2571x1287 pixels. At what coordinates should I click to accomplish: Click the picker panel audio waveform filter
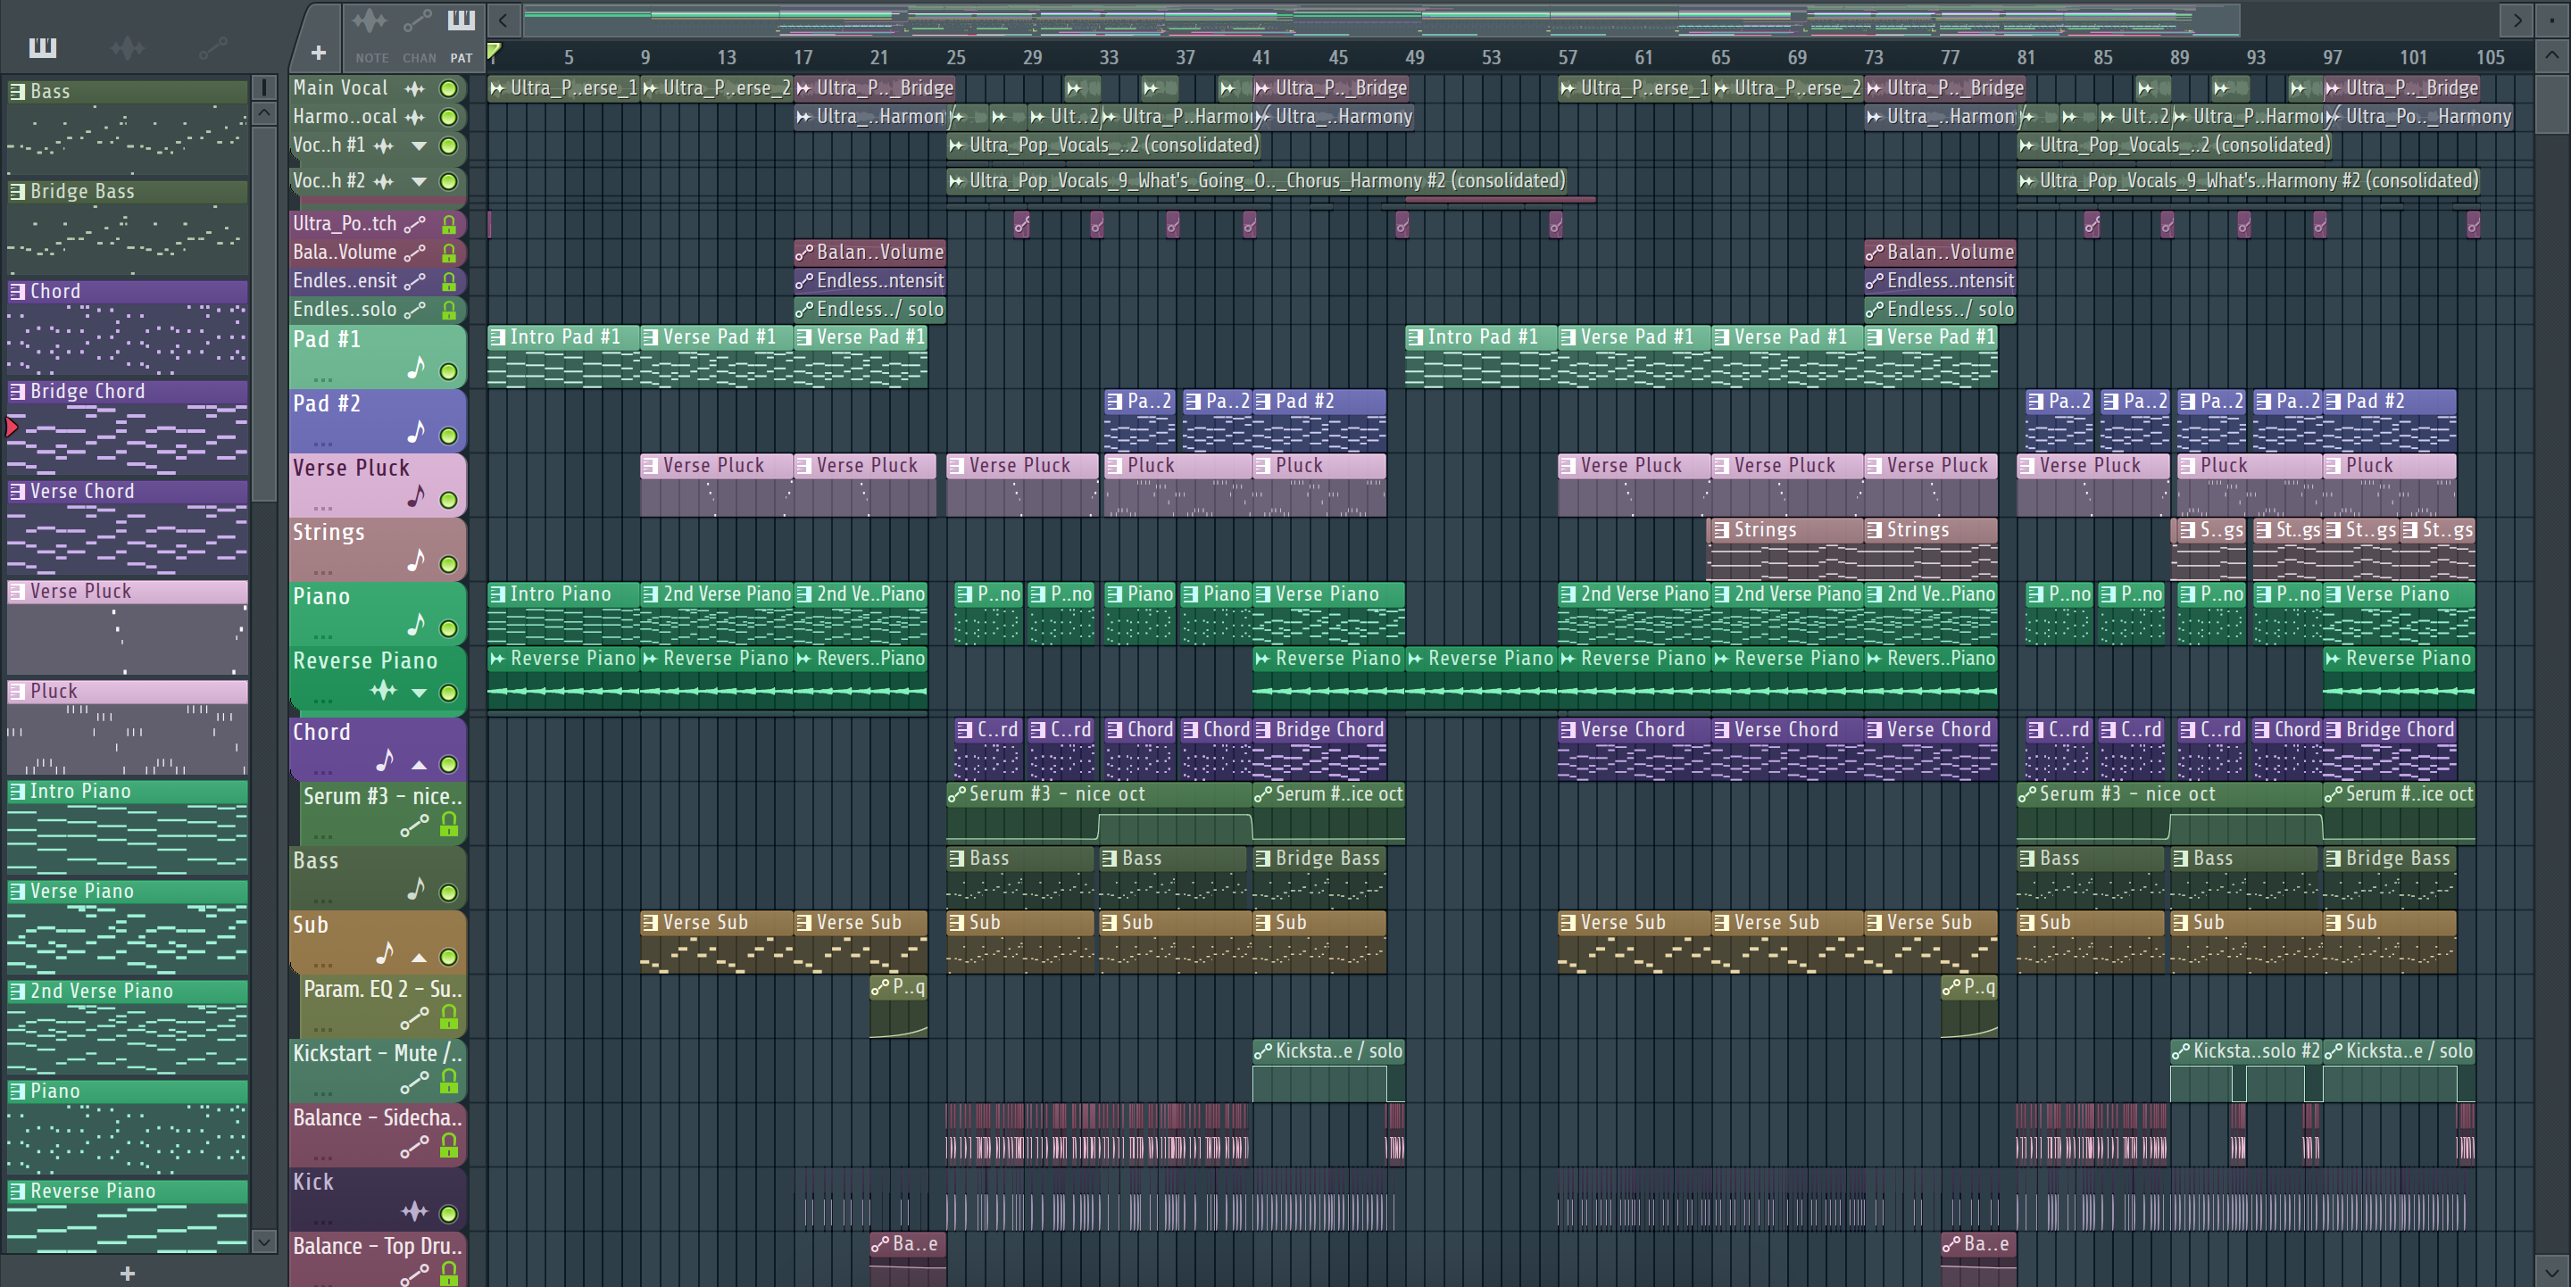127,47
